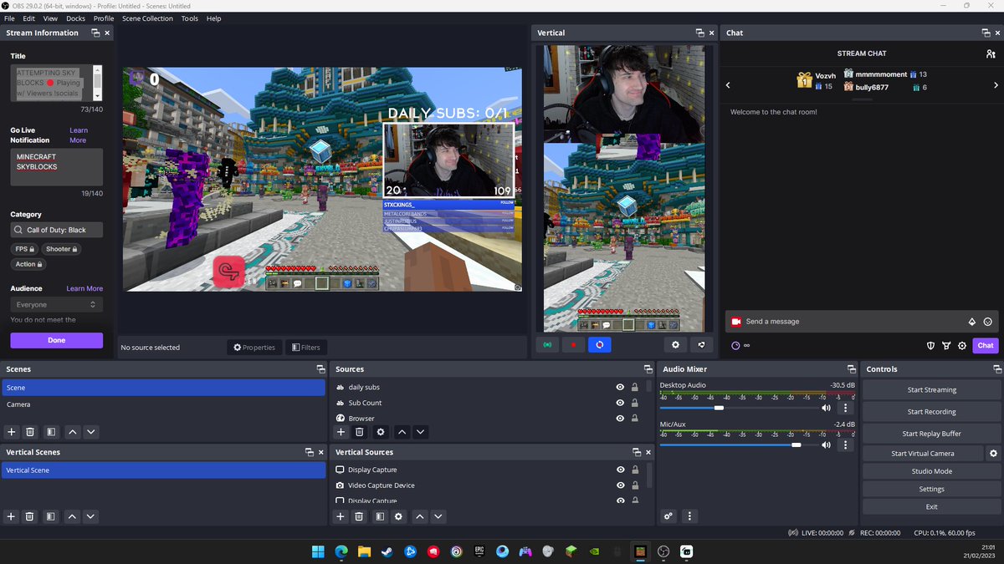1004x564 pixels.
Task: Open chat shield mode icon
Action: [x=930, y=345]
